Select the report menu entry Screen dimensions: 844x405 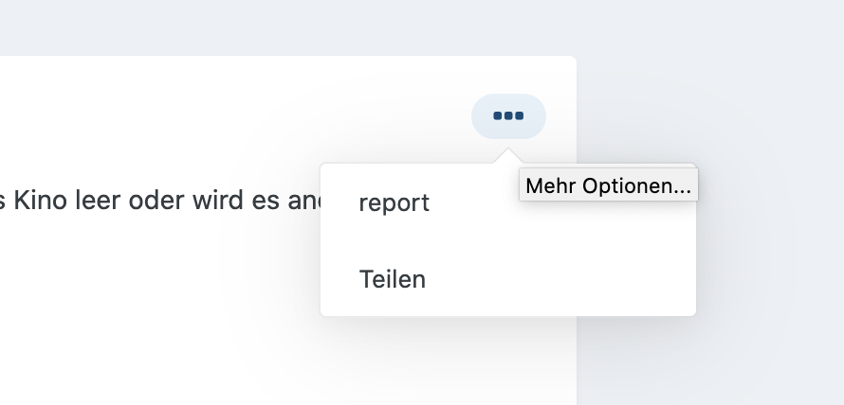(x=508, y=202)
